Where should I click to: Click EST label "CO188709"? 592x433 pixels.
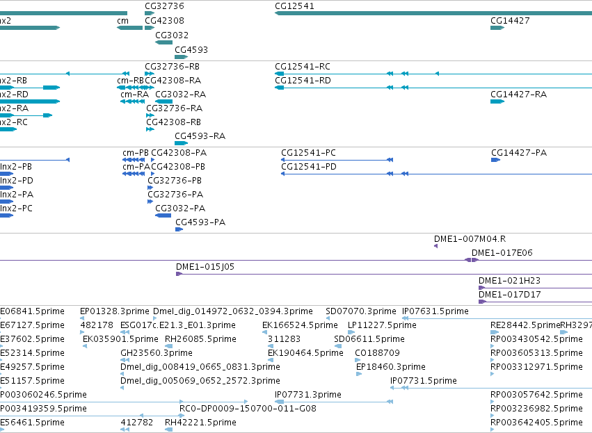(x=377, y=353)
